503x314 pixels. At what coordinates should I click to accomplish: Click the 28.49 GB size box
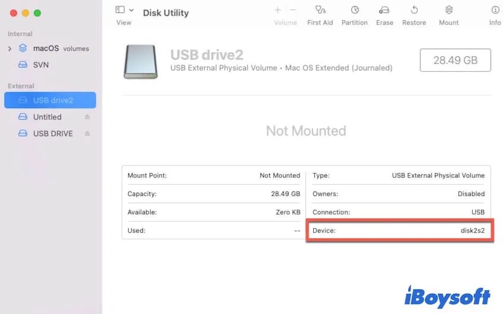455,60
